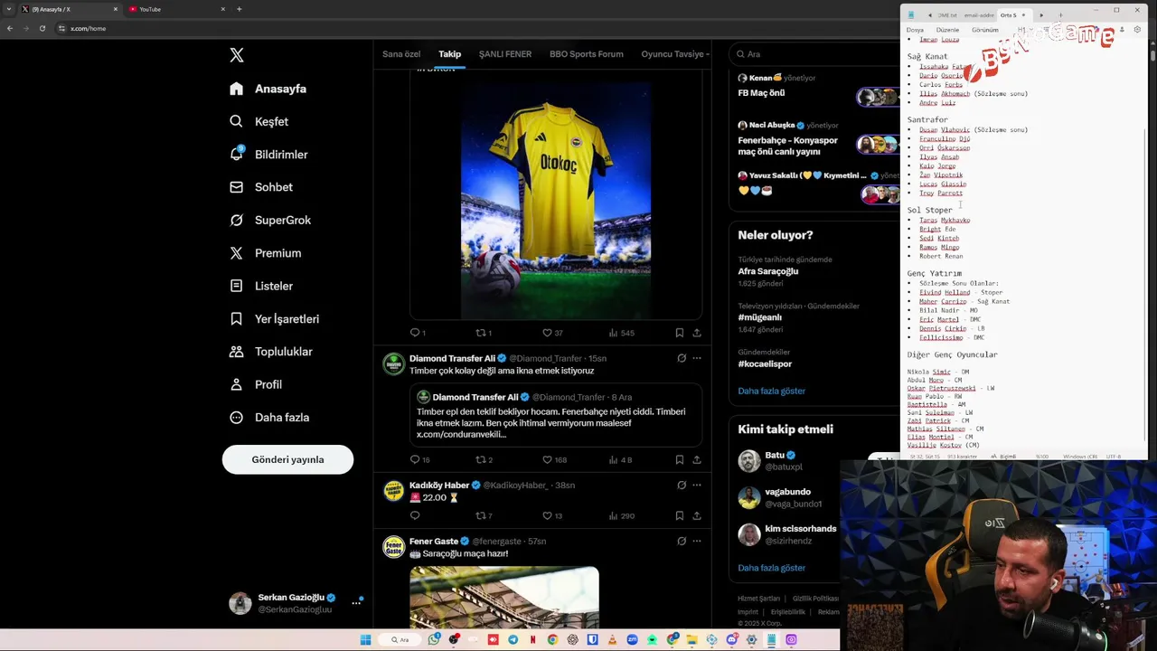Add a new Notepad tab

coord(1060,15)
